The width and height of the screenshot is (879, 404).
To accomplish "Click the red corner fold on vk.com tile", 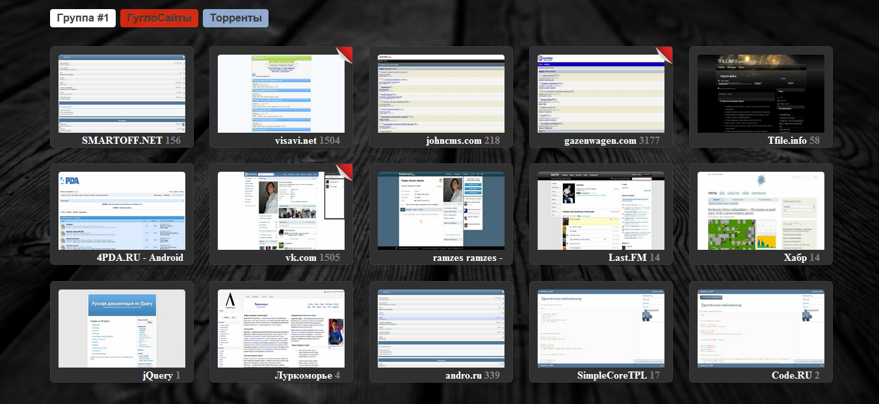I will pyautogui.click(x=345, y=171).
